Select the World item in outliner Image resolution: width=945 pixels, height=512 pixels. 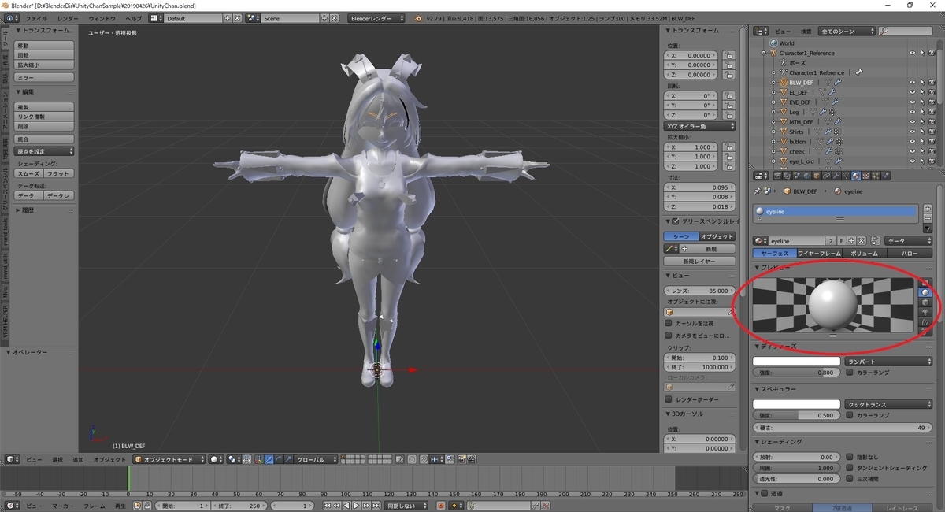click(786, 43)
